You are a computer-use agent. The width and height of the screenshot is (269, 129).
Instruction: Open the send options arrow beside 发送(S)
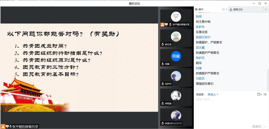[265, 126]
